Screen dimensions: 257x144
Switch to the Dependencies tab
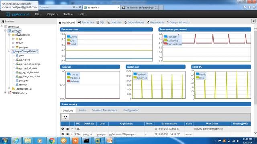(x=134, y=22)
